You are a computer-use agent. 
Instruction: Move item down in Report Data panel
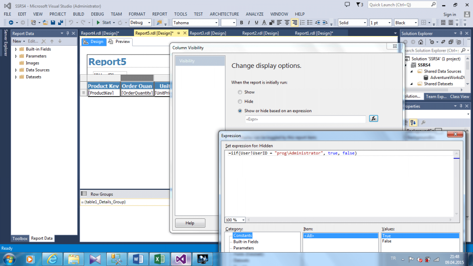[x=60, y=41]
